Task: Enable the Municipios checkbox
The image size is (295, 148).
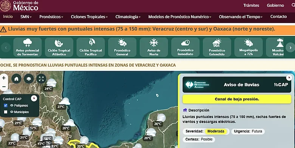Action: [6, 112]
